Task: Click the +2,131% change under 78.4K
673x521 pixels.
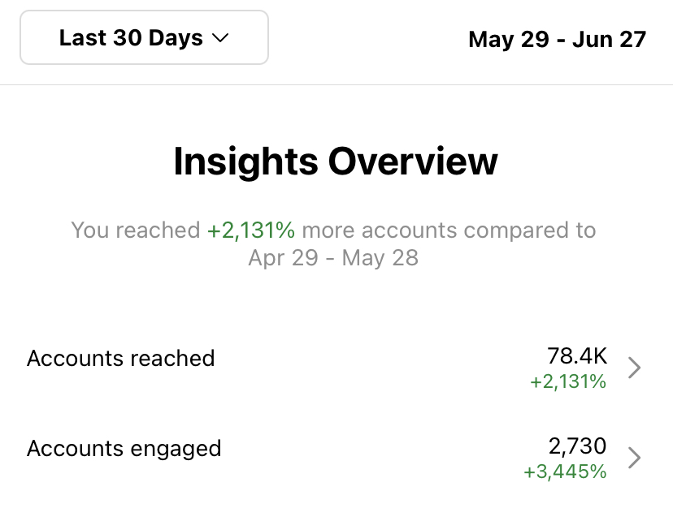Action: pos(568,381)
